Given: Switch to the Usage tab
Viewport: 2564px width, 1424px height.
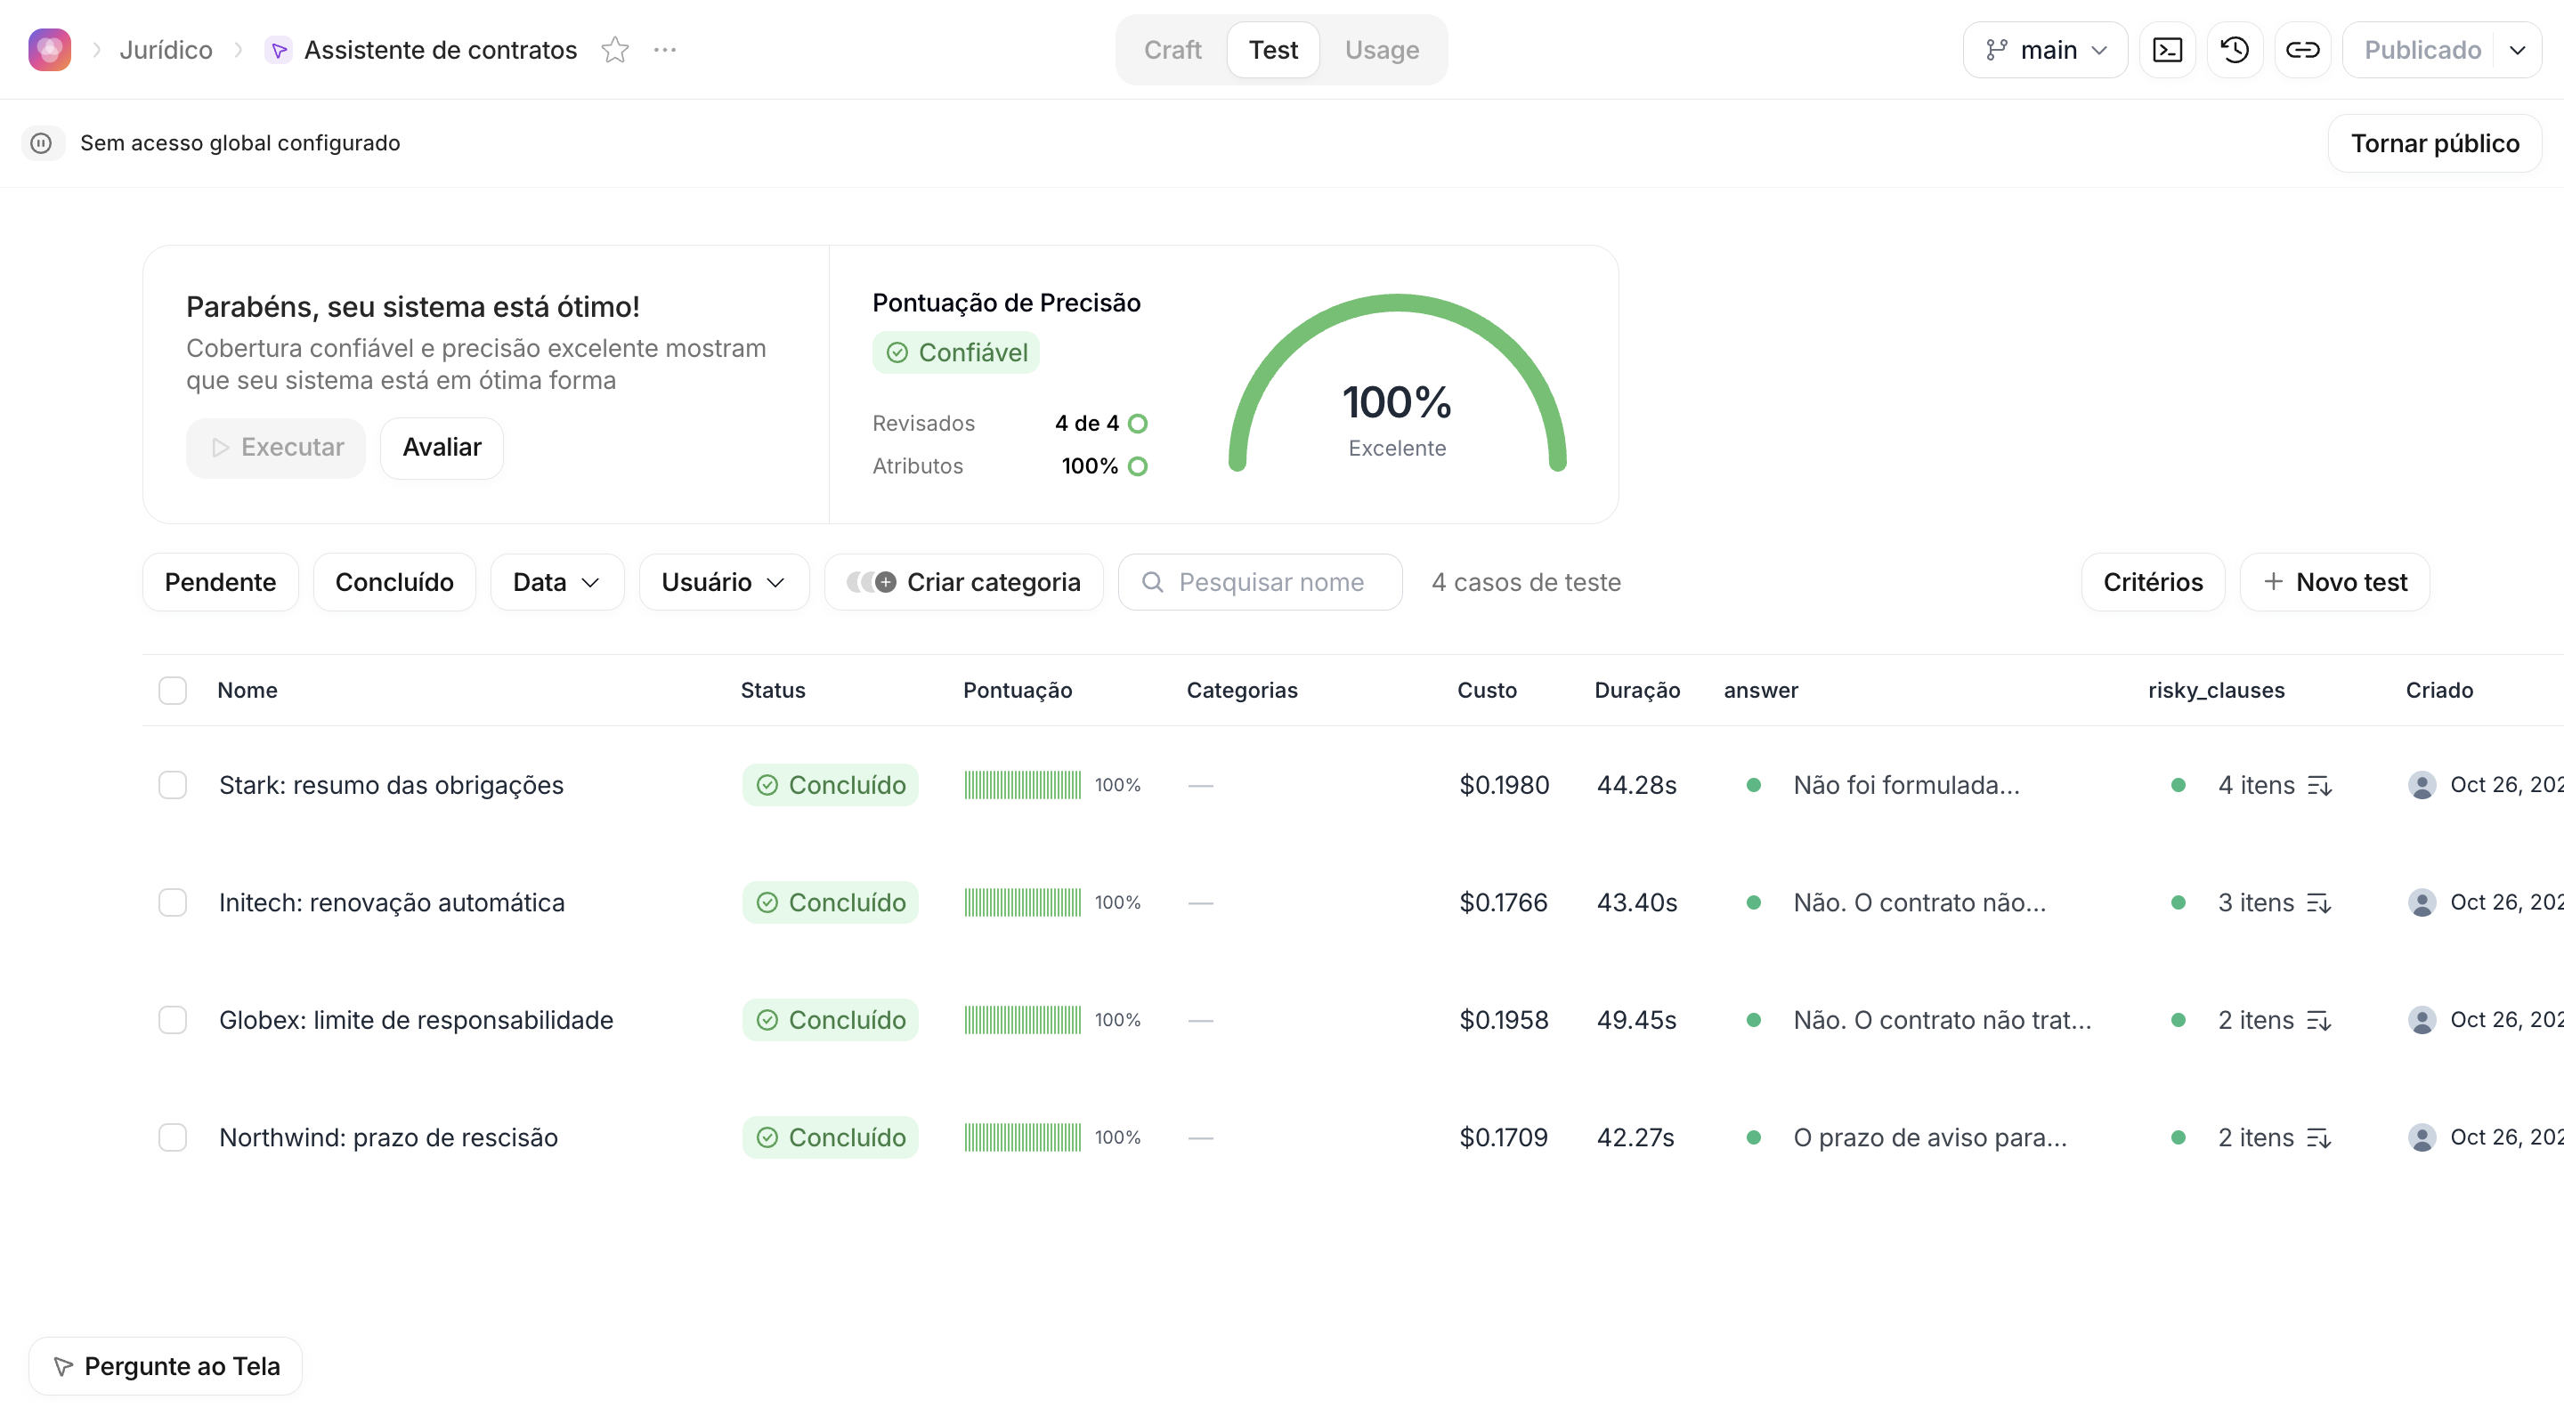Looking at the screenshot, I should tap(1382, 50).
